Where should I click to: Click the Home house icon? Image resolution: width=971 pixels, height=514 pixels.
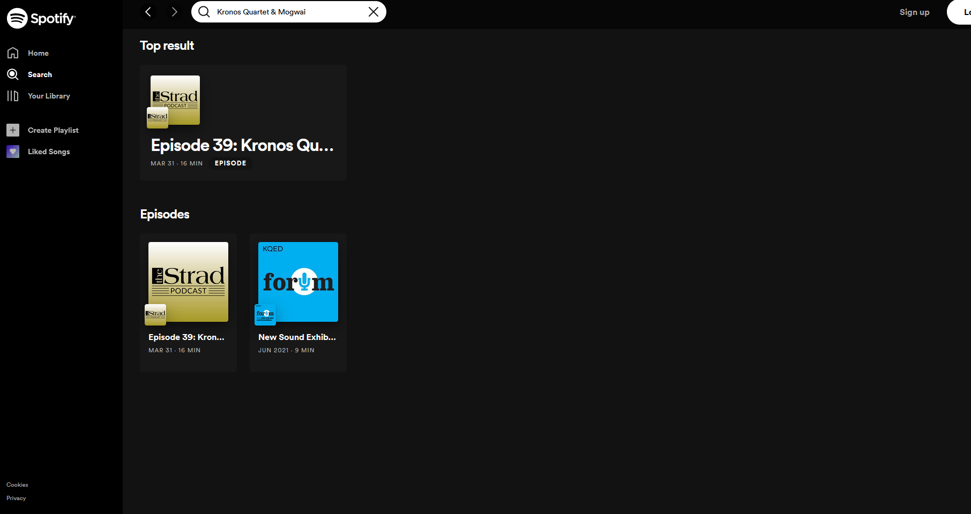point(13,53)
